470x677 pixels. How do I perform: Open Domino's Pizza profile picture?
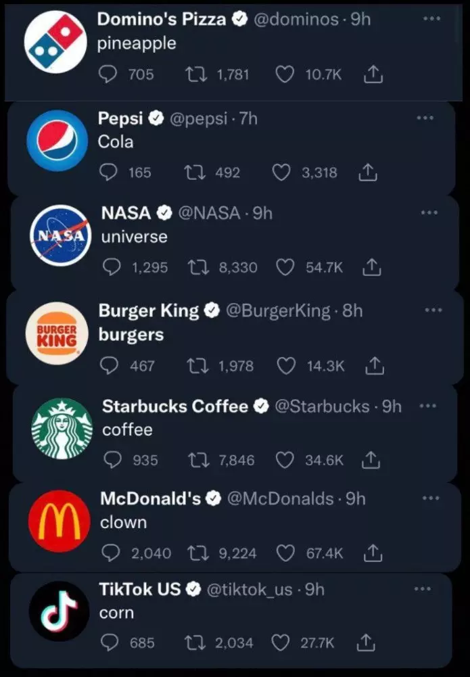pyautogui.click(x=55, y=42)
